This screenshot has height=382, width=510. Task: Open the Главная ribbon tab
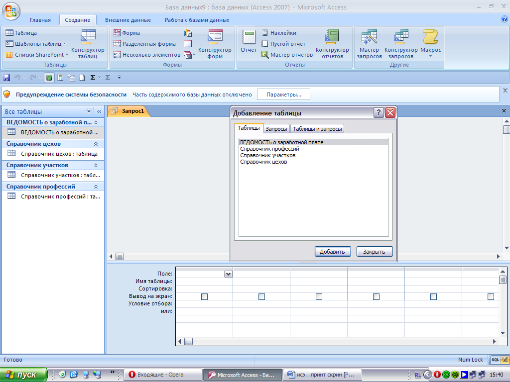[x=40, y=20]
